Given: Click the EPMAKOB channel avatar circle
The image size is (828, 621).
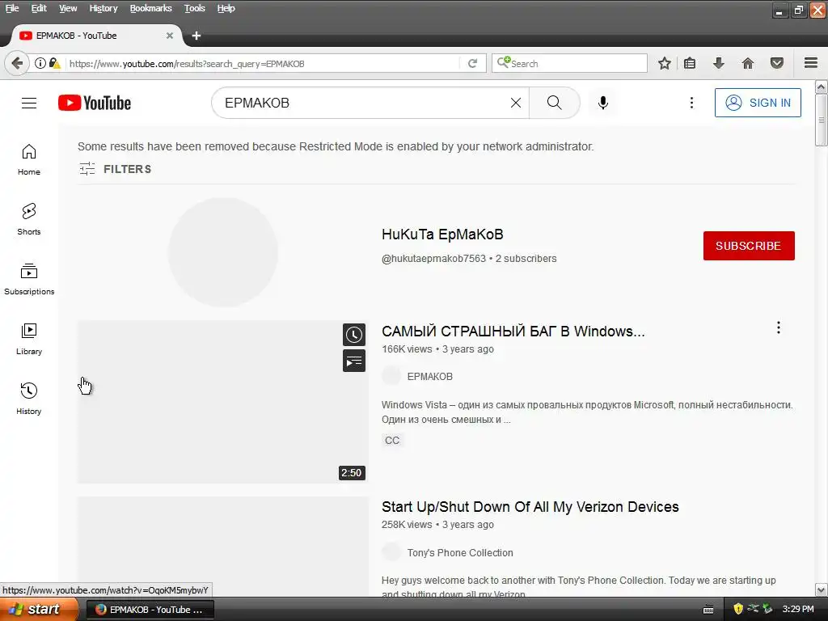Looking at the screenshot, I should 391,376.
